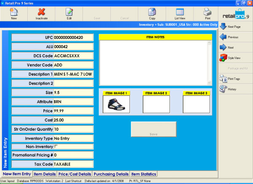Click the Database RPROODS status entry
Viewport: 253px width, 184px height.
click(x=30, y=181)
